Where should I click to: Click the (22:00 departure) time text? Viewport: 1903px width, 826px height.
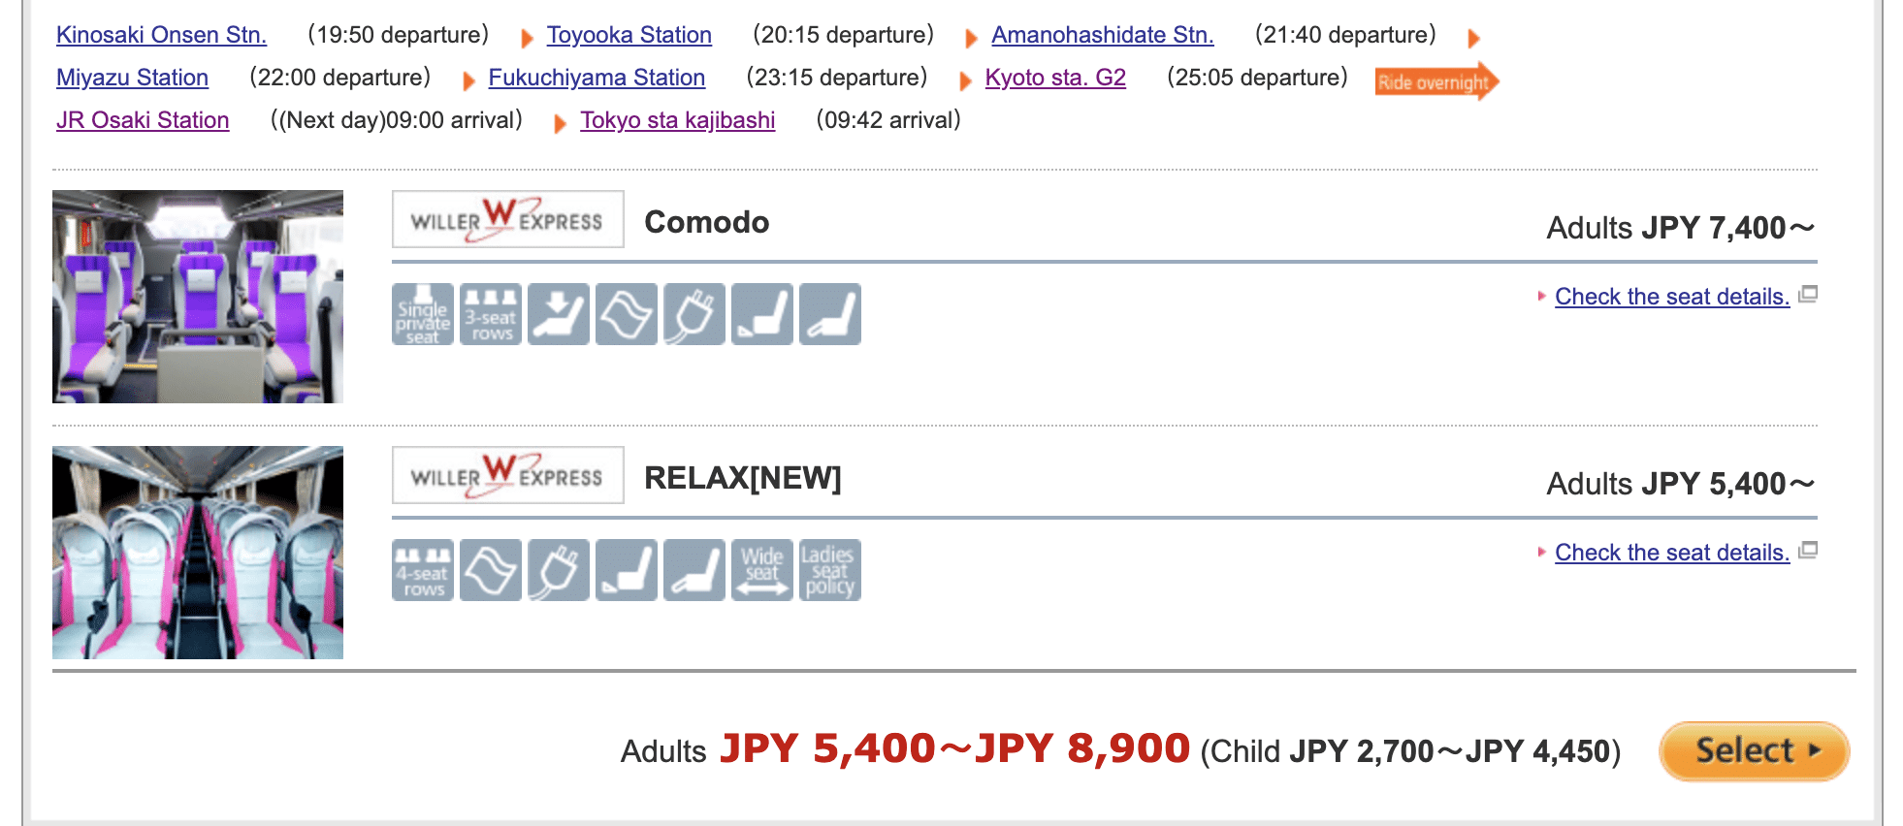(340, 78)
